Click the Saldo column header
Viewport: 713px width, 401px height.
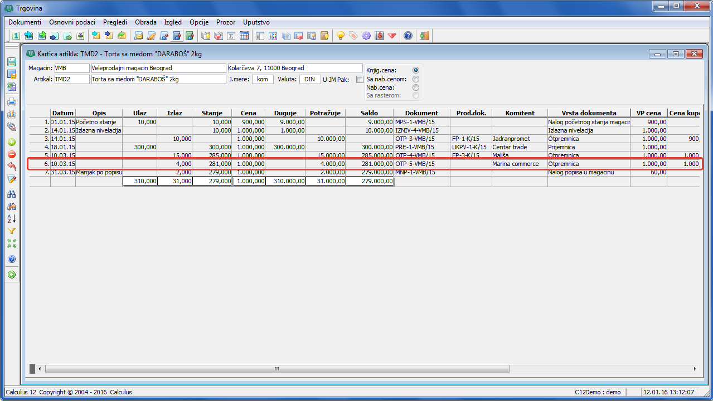click(x=369, y=113)
